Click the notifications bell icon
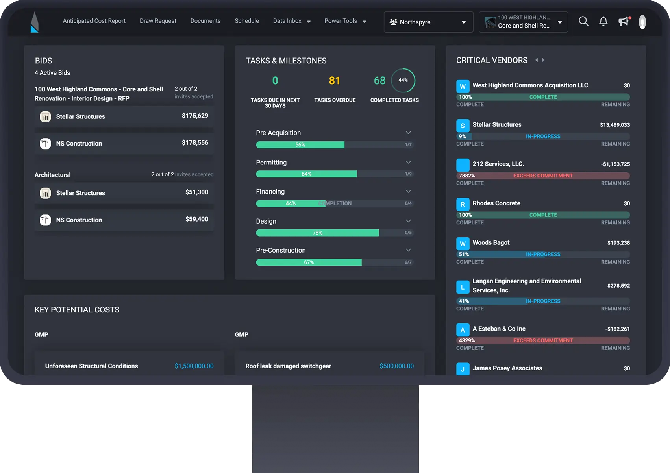 [x=603, y=22]
